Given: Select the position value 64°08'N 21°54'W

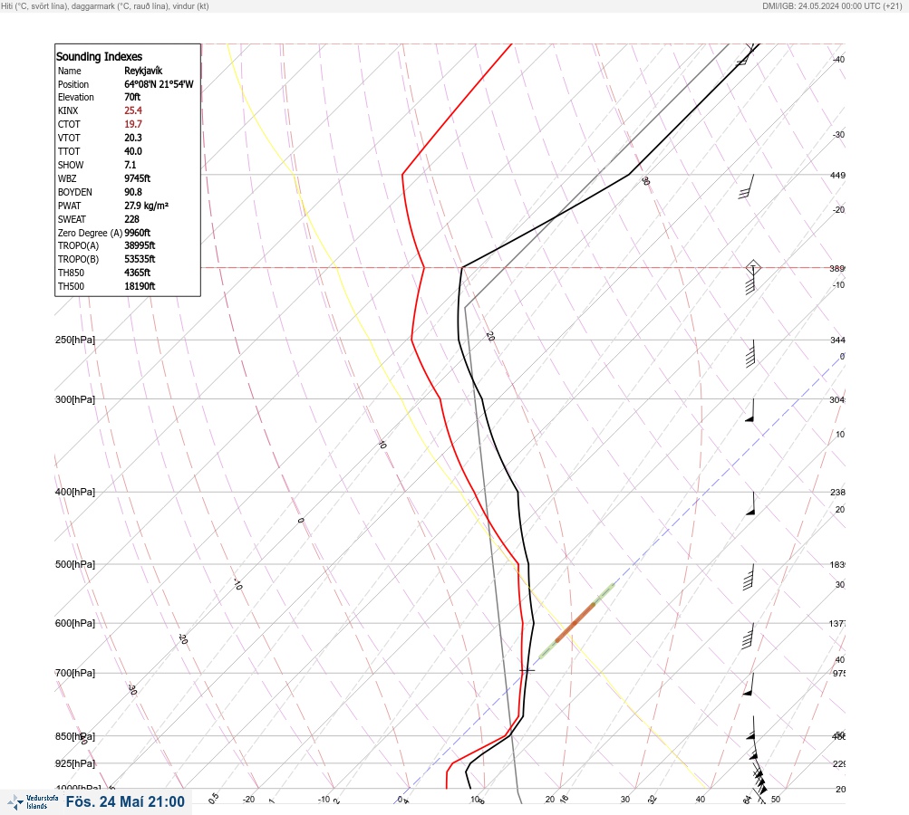Looking at the screenshot, I should [x=159, y=84].
